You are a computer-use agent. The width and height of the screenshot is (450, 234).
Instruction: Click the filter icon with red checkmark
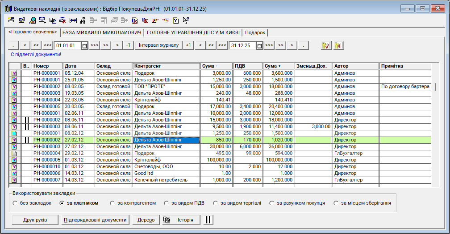tap(325, 45)
